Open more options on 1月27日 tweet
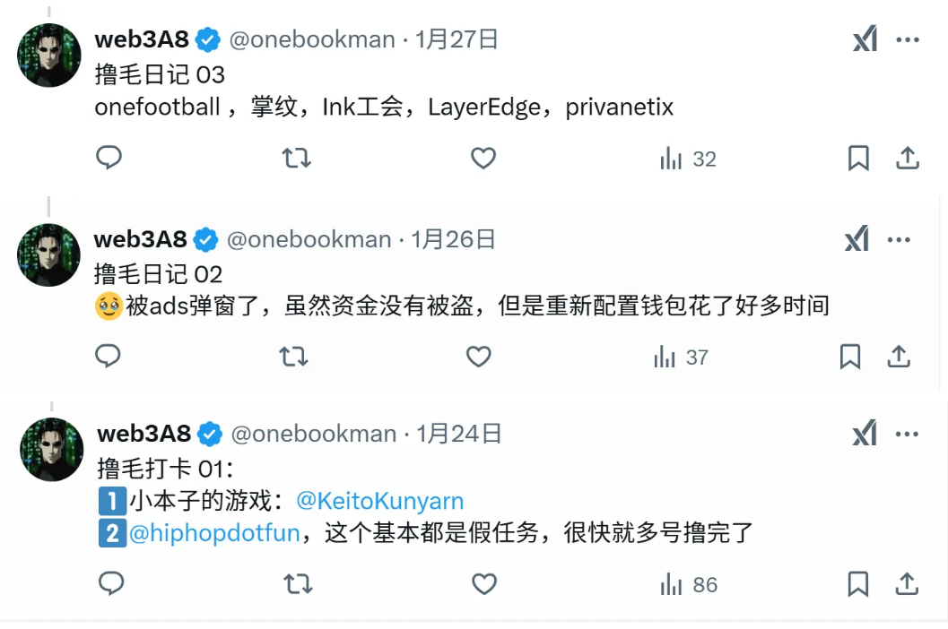This screenshot has height=629, width=948. pyautogui.click(x=908, y=40)
